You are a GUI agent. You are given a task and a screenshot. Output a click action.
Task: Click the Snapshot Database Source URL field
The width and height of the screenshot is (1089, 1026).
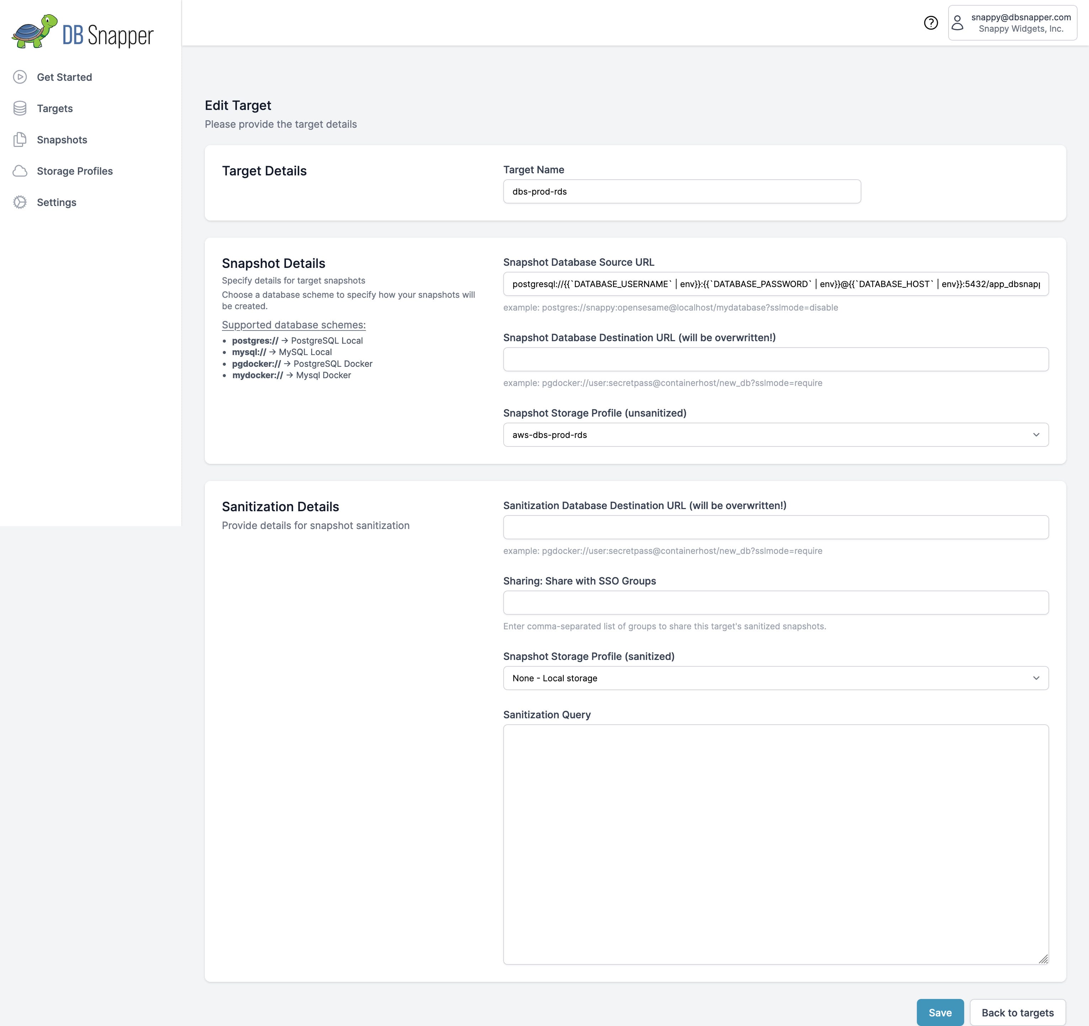775,284
